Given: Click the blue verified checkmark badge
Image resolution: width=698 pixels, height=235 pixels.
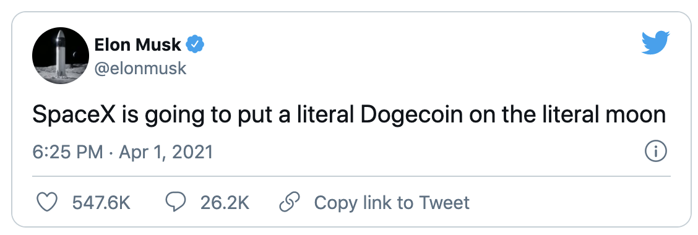Looking at the screenshot, I should pos(195,45).
